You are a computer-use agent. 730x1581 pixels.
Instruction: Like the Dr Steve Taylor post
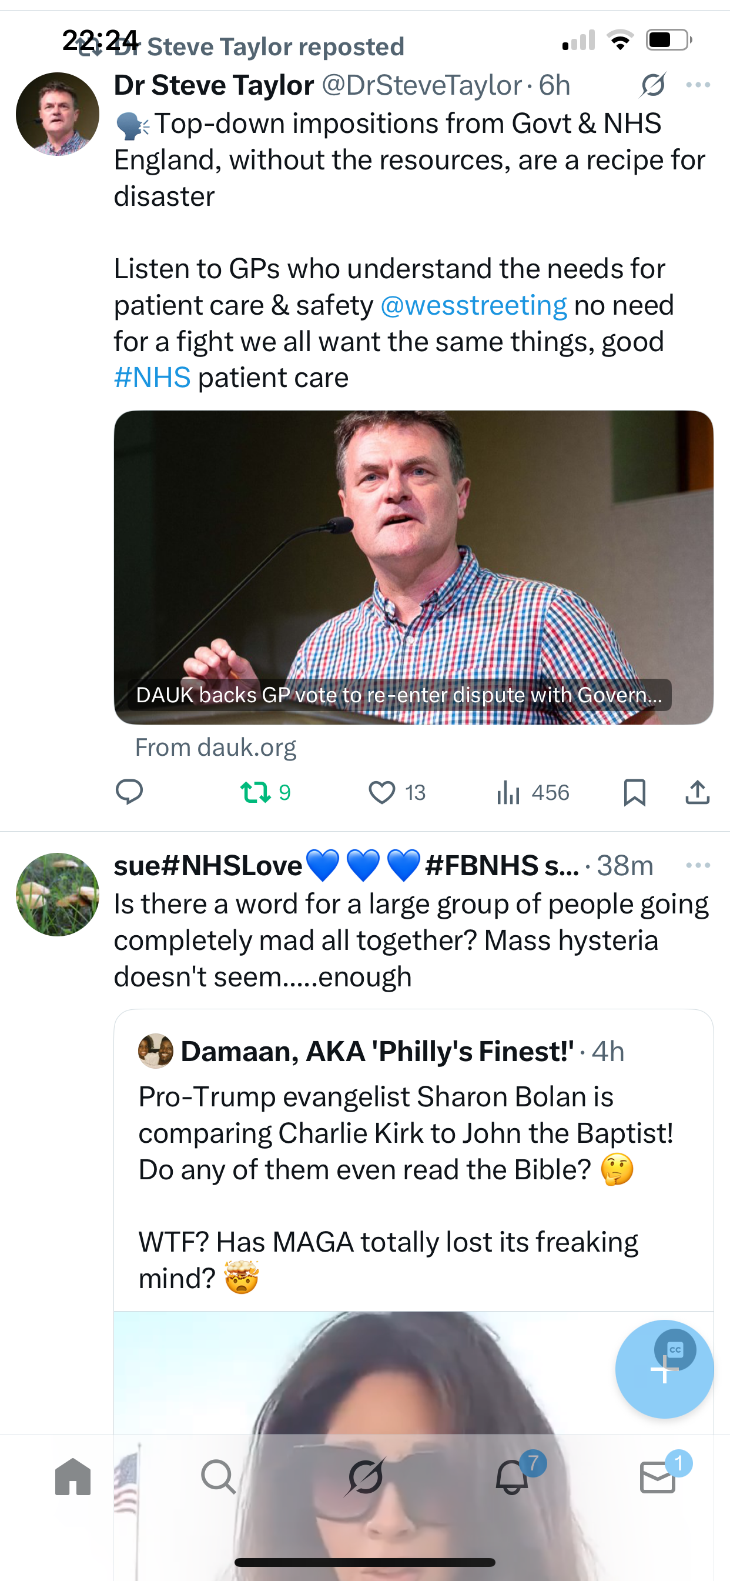381,792
